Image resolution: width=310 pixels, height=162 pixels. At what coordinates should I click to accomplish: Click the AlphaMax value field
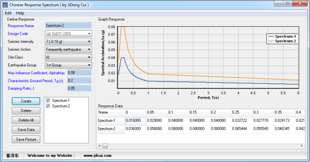(79, 73)
